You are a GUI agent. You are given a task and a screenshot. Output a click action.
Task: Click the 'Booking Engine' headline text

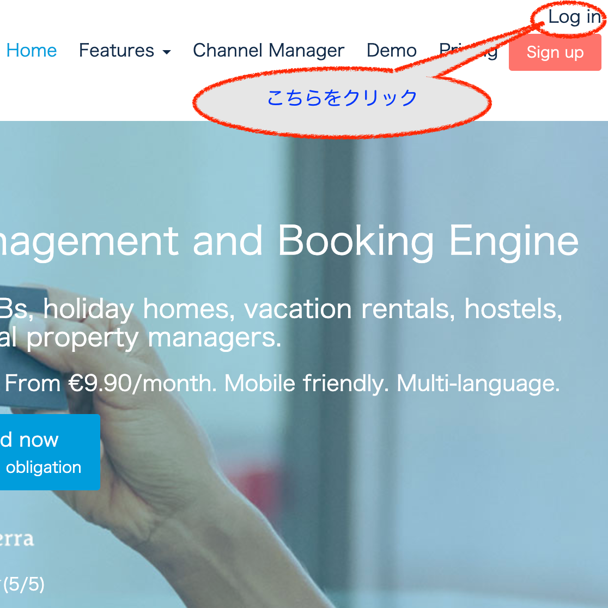pyautogui.click(x=428, y=240)
